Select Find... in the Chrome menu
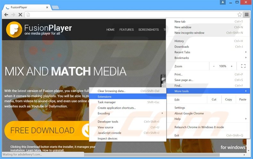 click(x=208, y=85)
